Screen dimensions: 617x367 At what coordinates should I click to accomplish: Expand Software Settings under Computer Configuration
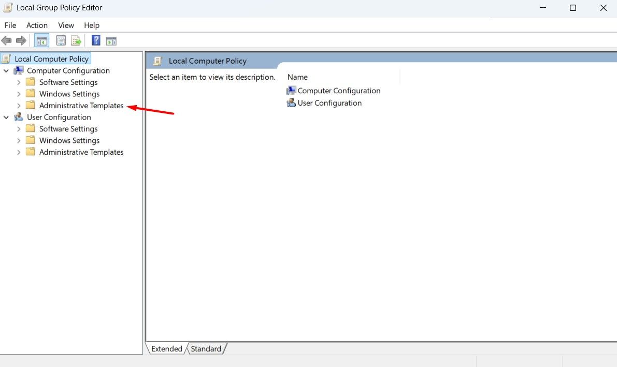click(19, 82)
